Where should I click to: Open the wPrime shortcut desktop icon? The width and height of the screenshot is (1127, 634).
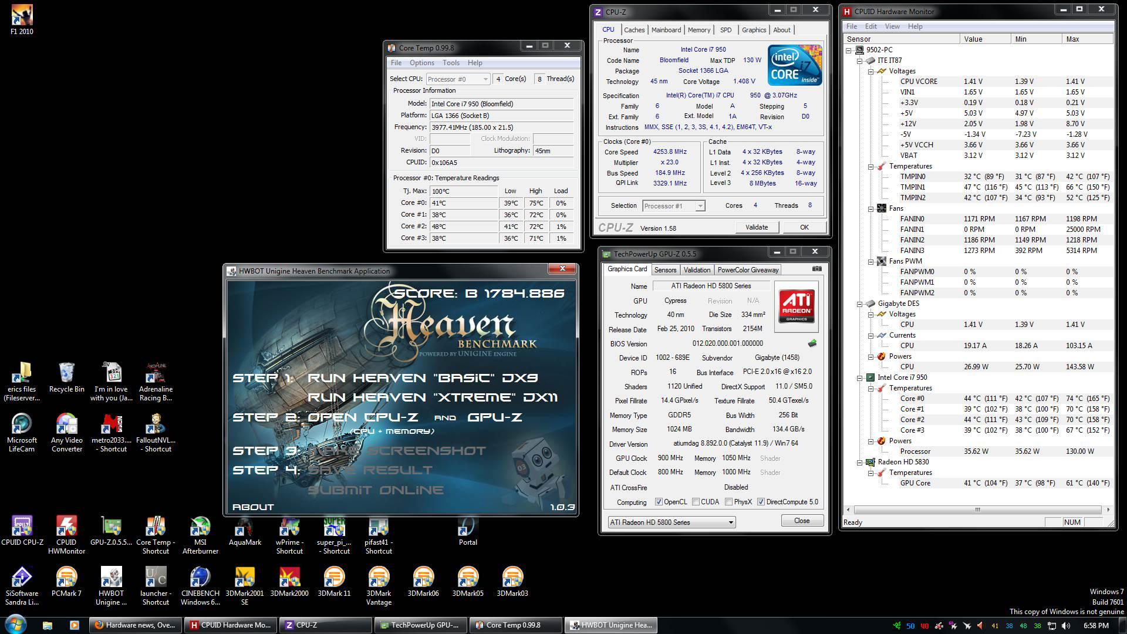[289, 535]
